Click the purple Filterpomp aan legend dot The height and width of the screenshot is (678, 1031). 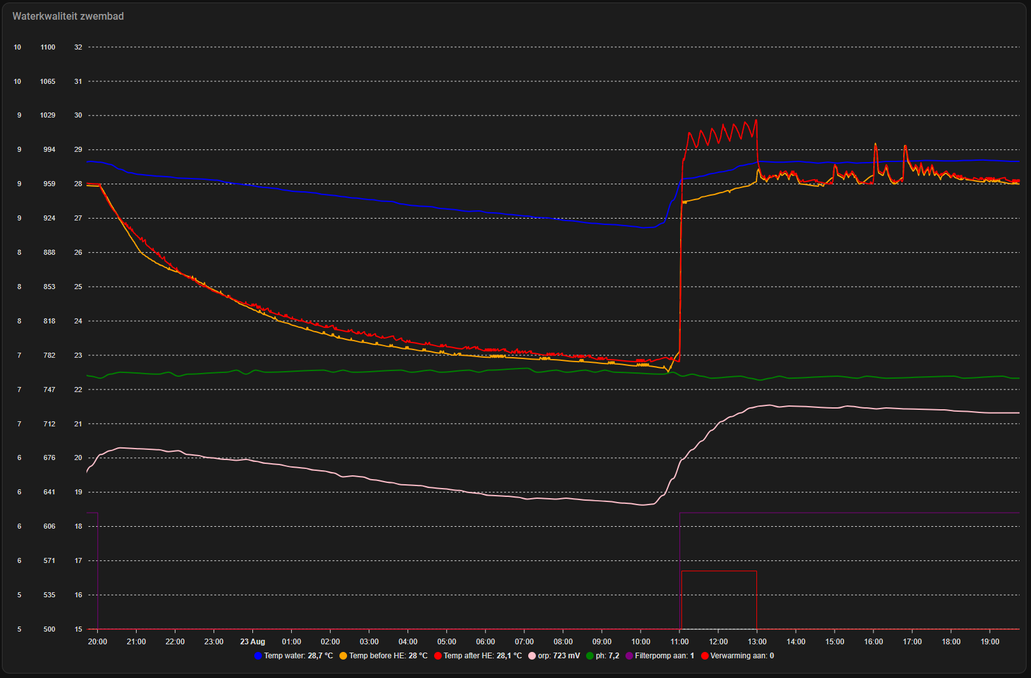click(629, 656)
